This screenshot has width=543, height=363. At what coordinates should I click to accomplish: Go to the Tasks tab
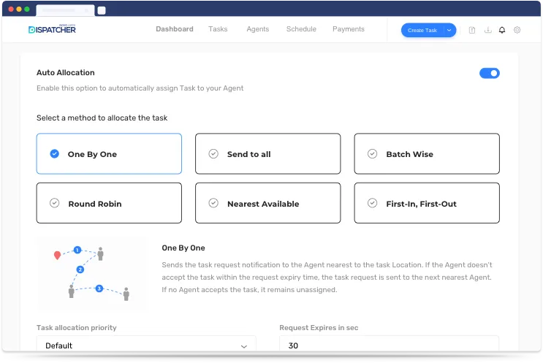(x=218, y=29)
